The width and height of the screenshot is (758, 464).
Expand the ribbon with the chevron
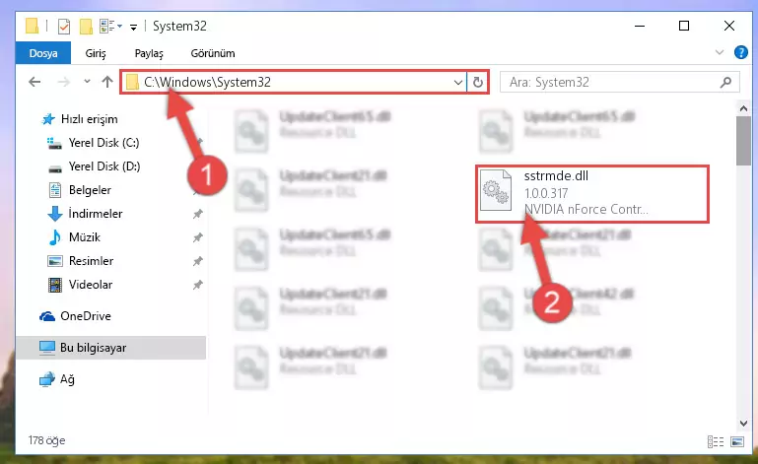(x=720, y=52)
